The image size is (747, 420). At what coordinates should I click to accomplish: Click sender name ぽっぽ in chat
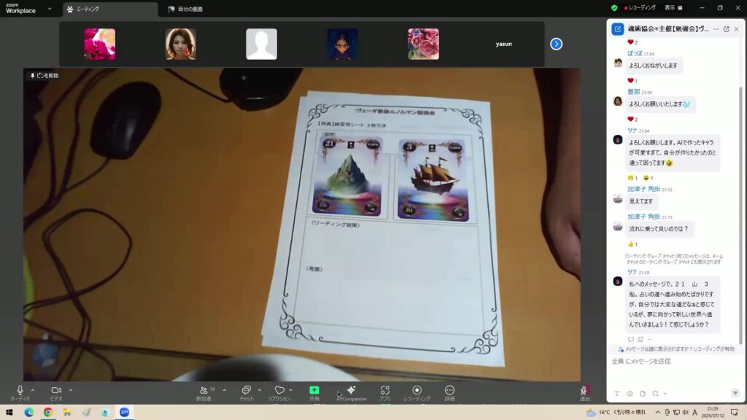(x=635, y=53)
